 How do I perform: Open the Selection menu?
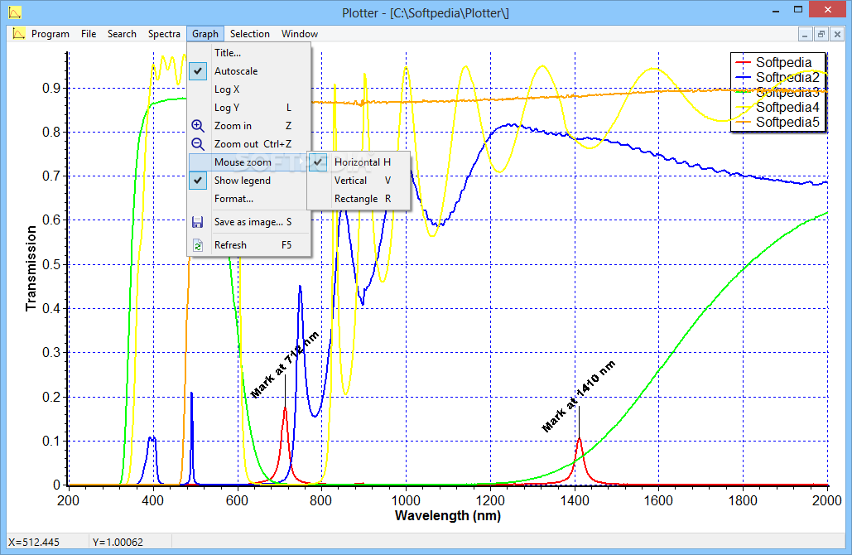click(x=250, y=34)
